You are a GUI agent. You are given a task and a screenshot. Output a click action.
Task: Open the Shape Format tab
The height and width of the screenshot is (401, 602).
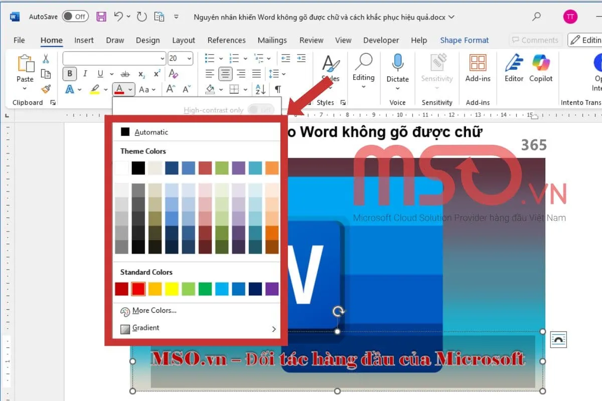click(x=464, y=40)
